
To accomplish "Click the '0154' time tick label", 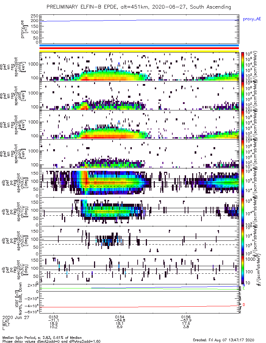I will 119,317.
